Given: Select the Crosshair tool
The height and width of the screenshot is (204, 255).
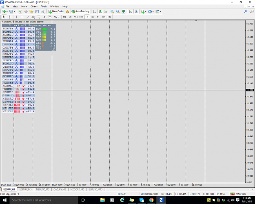Looking at the screenshot, I should coord(10,17).
